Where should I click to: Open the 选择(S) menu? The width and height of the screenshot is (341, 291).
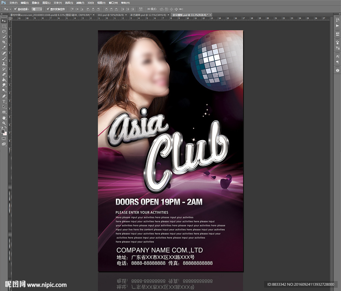[69, 3]
